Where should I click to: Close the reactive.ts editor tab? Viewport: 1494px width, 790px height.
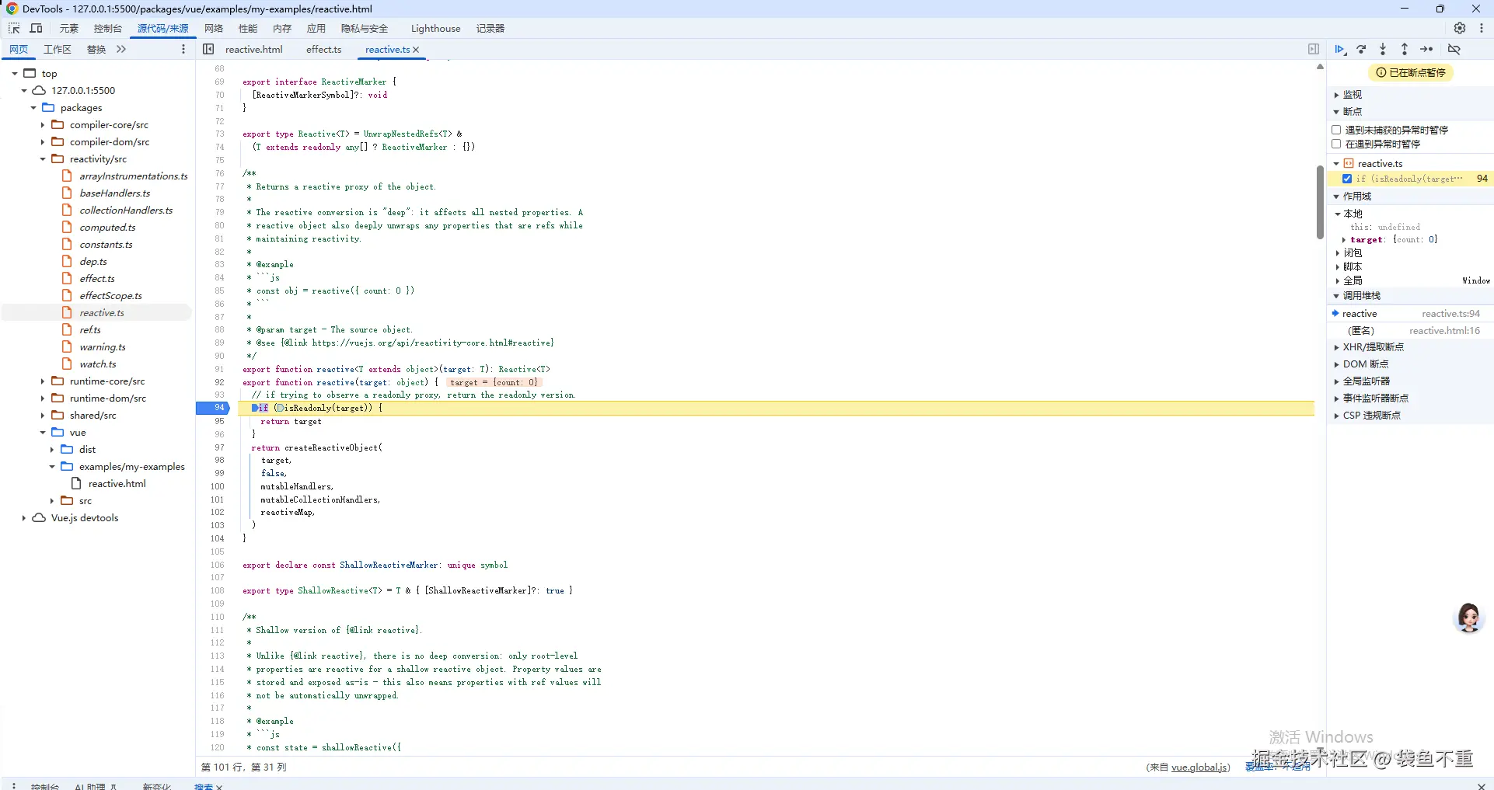click(x=416, y=50)
